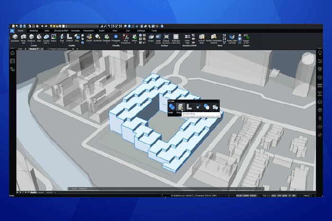Click the Linear Solid tool
Screen dimensions: 332x221
tap(187, 39)
